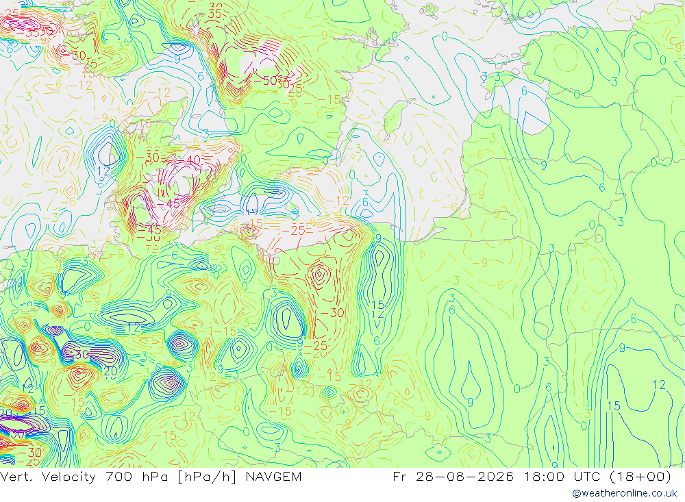Click the blue 15 label over Poland
Screen dimensions: 685x502
[x=377, y=305]
